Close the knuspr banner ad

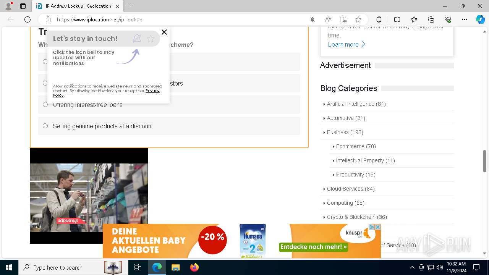(x=378, y=227)
